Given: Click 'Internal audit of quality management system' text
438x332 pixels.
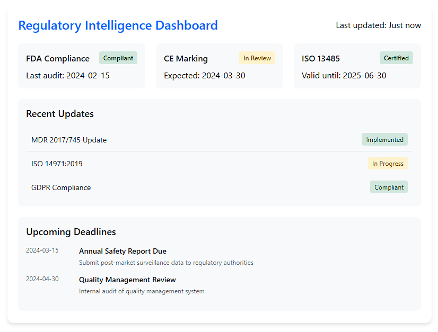Looking at the screenshot, I should click(x=142, y=291).
